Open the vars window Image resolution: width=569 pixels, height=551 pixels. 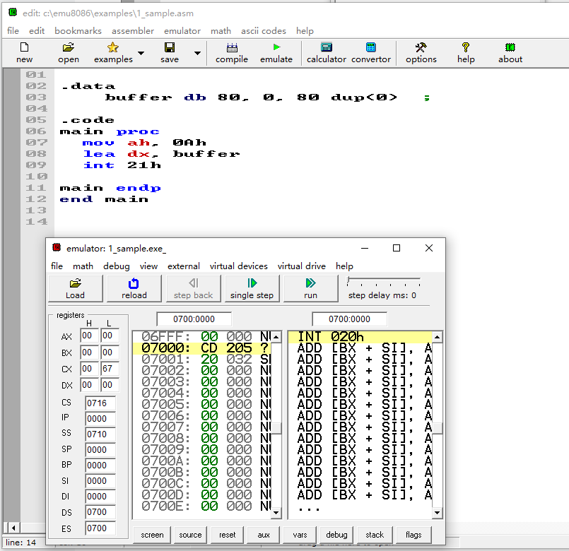[300, 535]
